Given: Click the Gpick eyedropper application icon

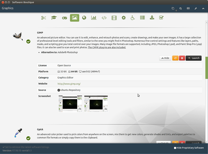Looking at the screenshot, I should (18, 133).
